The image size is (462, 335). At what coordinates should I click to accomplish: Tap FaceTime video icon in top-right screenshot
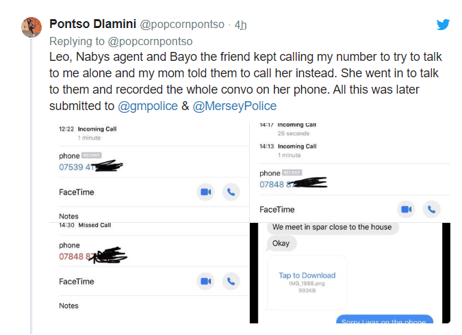[406, 209]
